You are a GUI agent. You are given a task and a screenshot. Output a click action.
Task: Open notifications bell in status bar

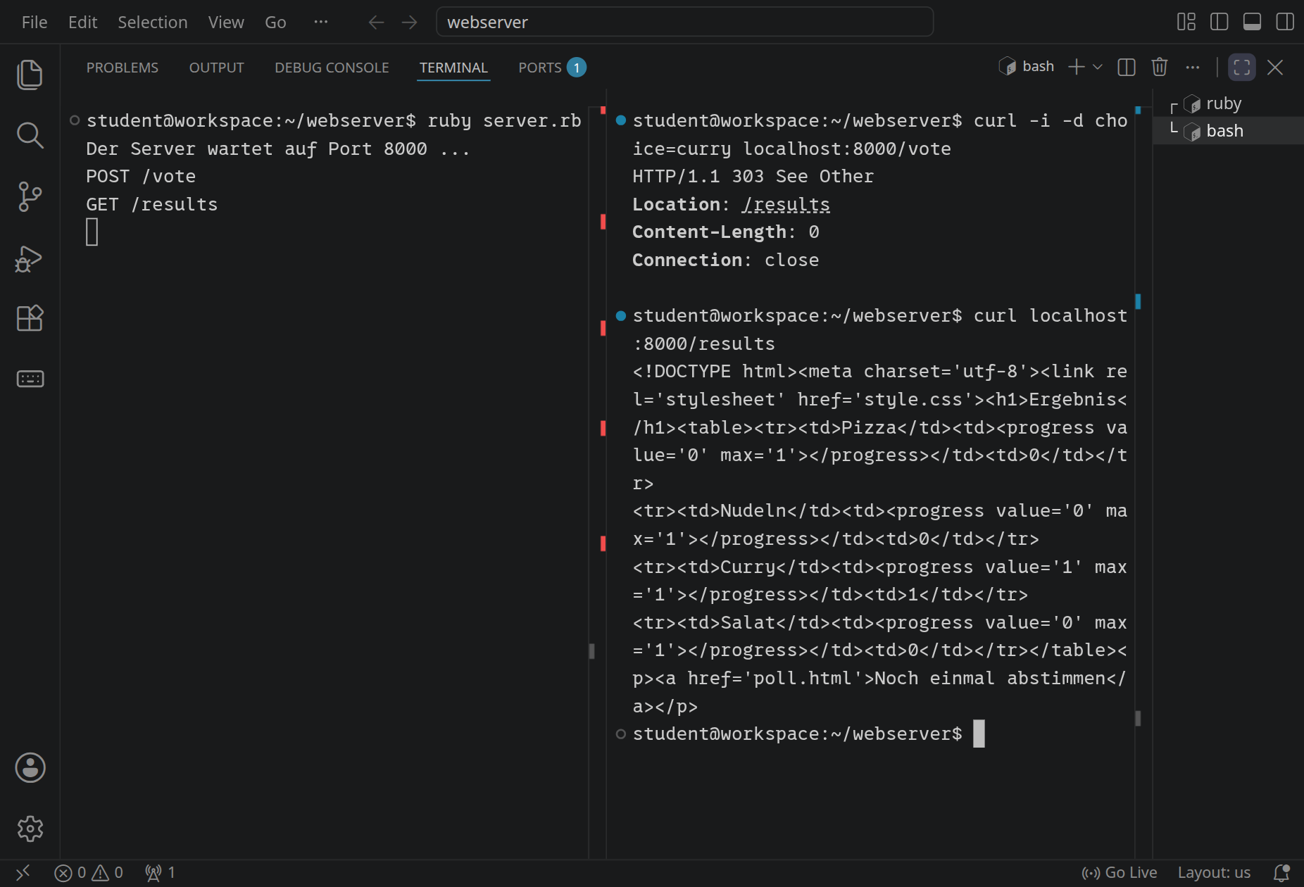[1281, 873]
